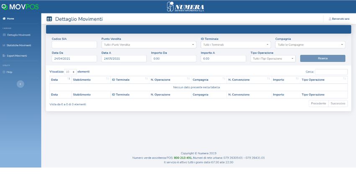
Task: Click the Precedente pagination button
Action: pyautogui.click(x=318, y=103)
